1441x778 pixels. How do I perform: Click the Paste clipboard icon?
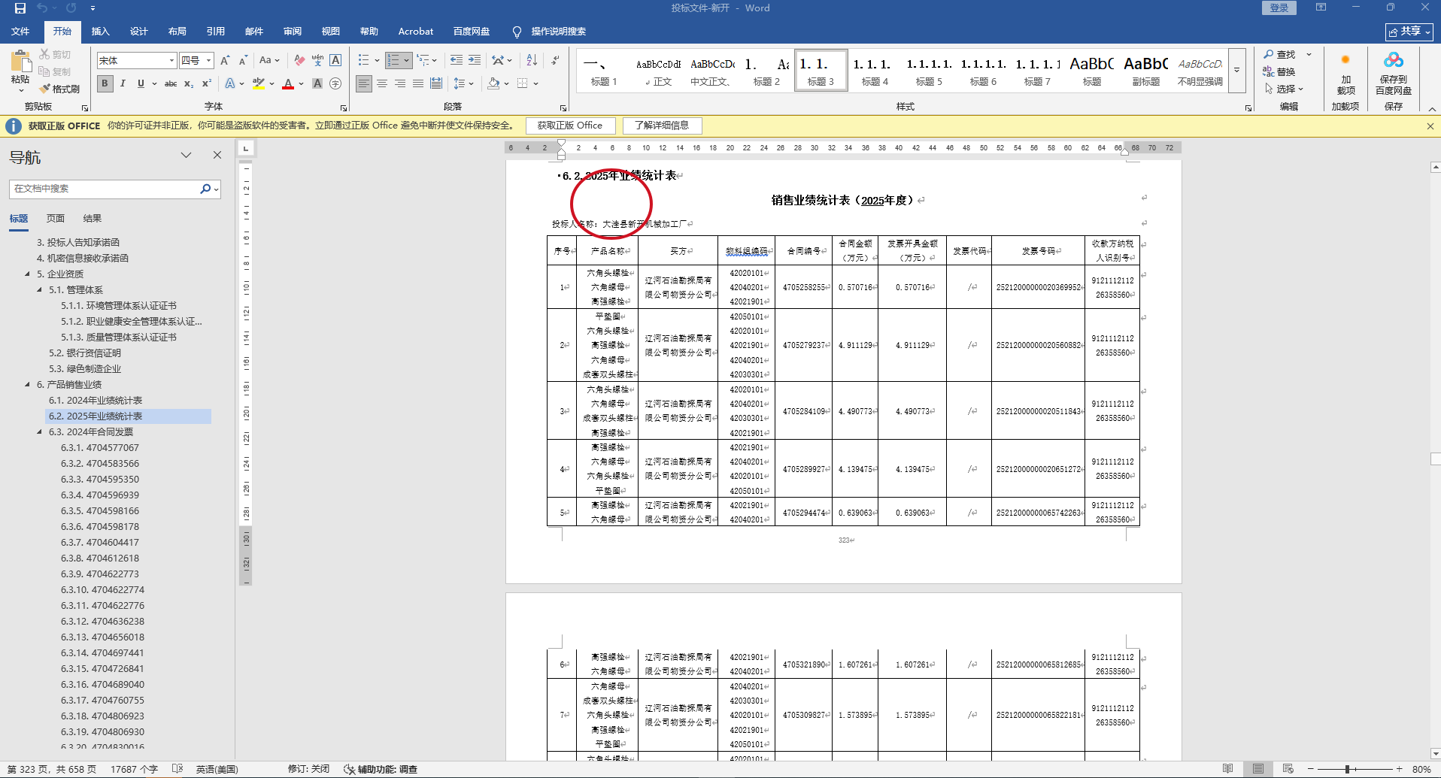click(x=20, y=62)
